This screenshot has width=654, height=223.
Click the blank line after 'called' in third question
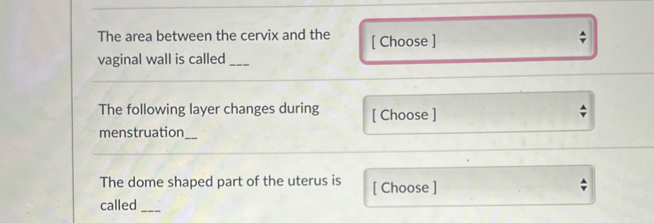click(x=152, y=212)
